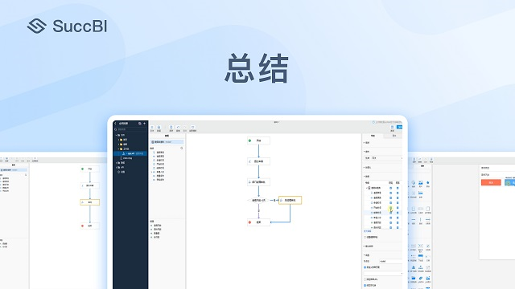Viewport: 515px width, 289px height.
Task: Switch to the second tab of properties panel
Action: click(393, 136)
